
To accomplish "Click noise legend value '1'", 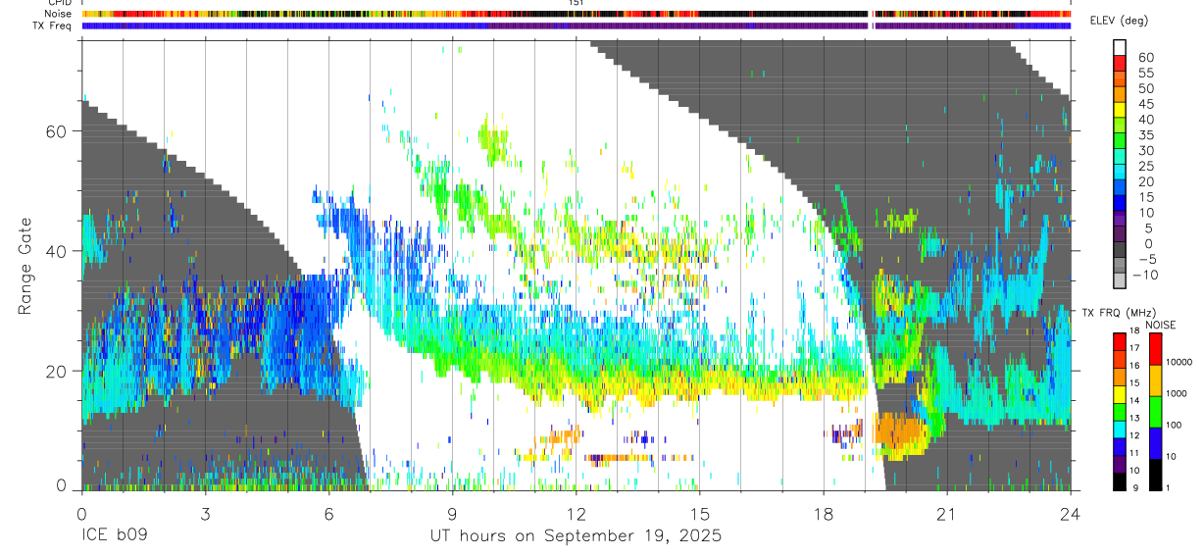I will [x=1170, y=488].
